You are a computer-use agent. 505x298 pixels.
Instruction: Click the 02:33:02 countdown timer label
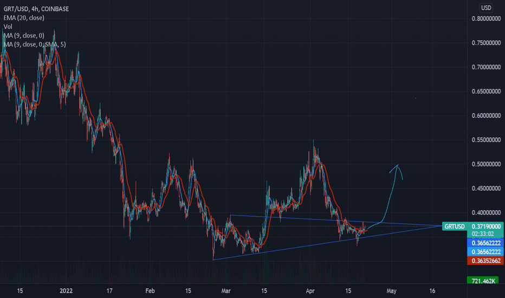click(483, 234)
